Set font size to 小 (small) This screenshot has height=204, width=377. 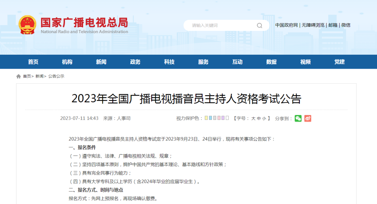(x=264, y=119)
